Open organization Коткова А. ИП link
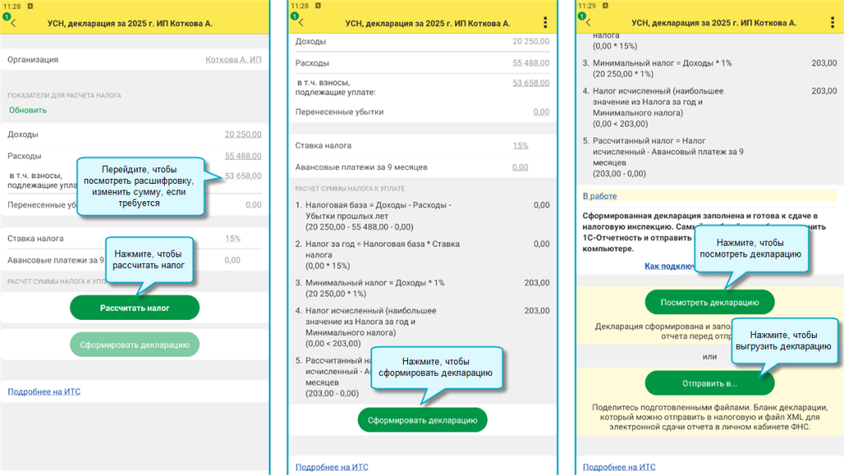The width and height of the screenshot is (844, 475). 233,59
